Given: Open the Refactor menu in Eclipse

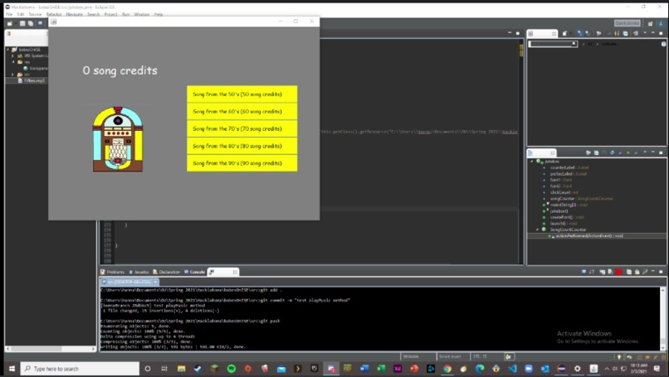Looking at the screenshot, I should (x=54, y=14).
